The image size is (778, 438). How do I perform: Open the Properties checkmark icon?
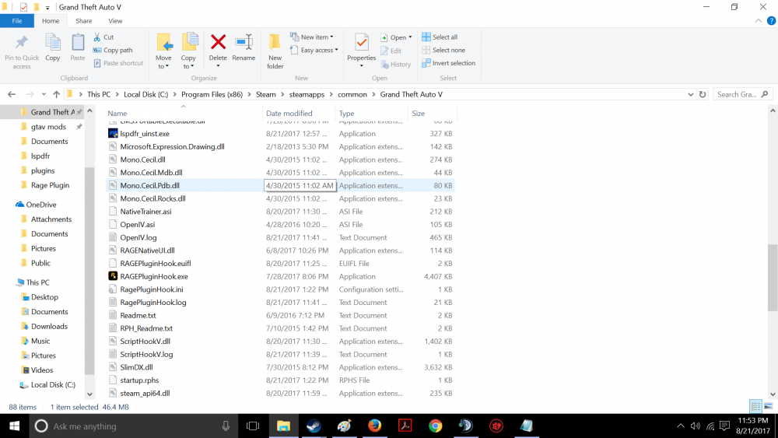[x=362, y=43]
